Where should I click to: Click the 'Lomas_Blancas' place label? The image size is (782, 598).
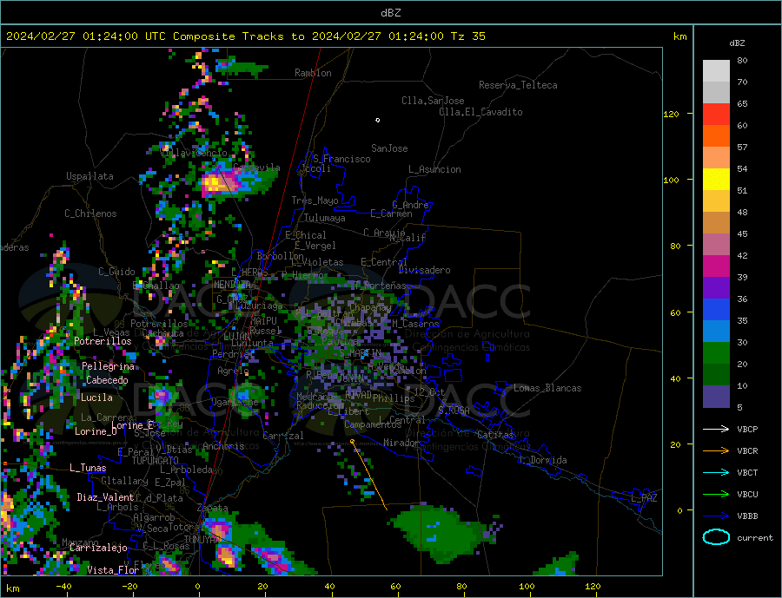coord(547,388)
